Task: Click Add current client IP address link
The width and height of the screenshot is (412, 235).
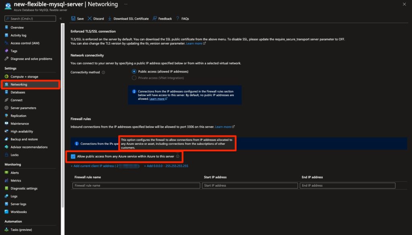Action: tap(105, 166)
